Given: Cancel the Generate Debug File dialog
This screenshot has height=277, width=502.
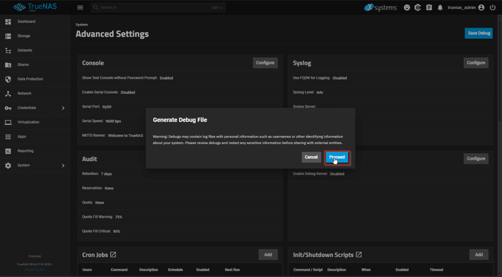Looking at the screenshot, I should (311, 157).
